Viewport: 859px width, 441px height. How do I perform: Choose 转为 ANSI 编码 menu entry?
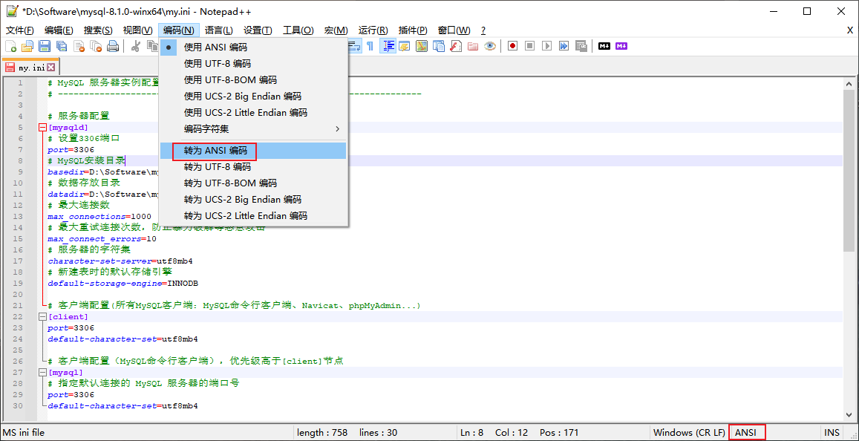tap(253, 151)
